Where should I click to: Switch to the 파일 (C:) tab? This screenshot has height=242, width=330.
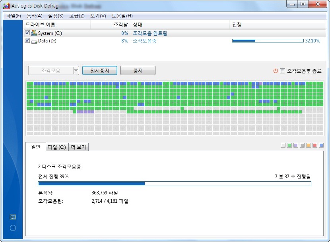57,147
